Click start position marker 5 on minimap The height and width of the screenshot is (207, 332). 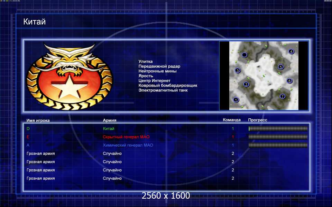pos(281,67)
